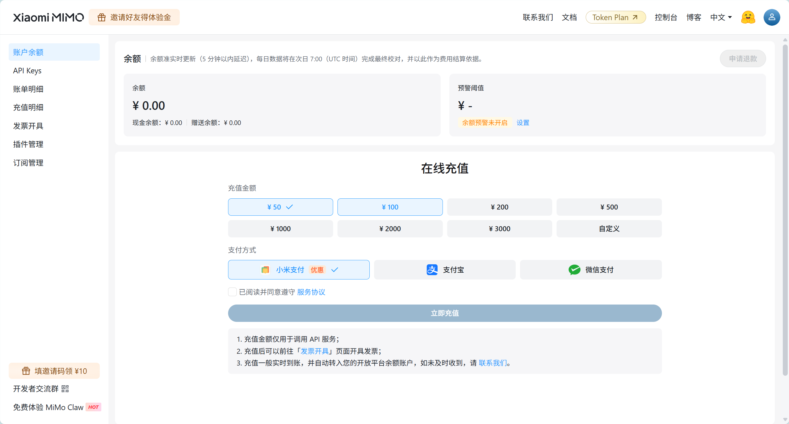
Task: Pick the ¥ 1000 recharge amount
Action: [x=280, y=229]
